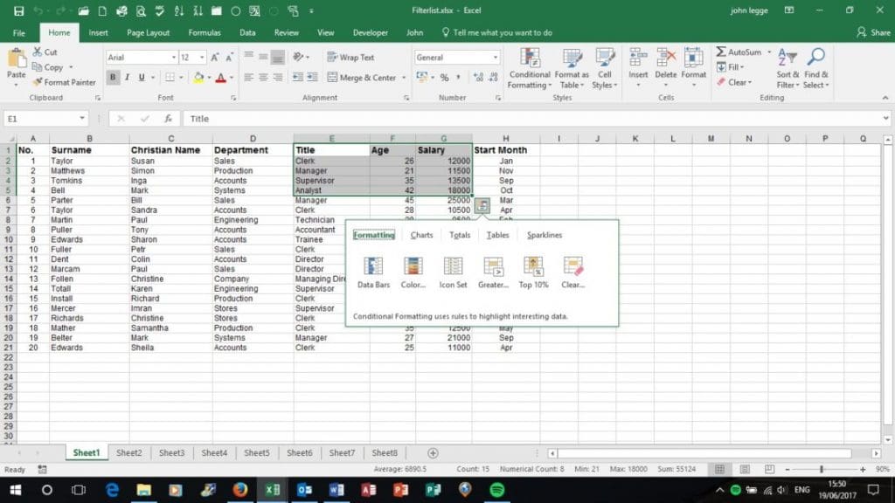Open Conditional Formatting in the ribbon

coord(530,70)
